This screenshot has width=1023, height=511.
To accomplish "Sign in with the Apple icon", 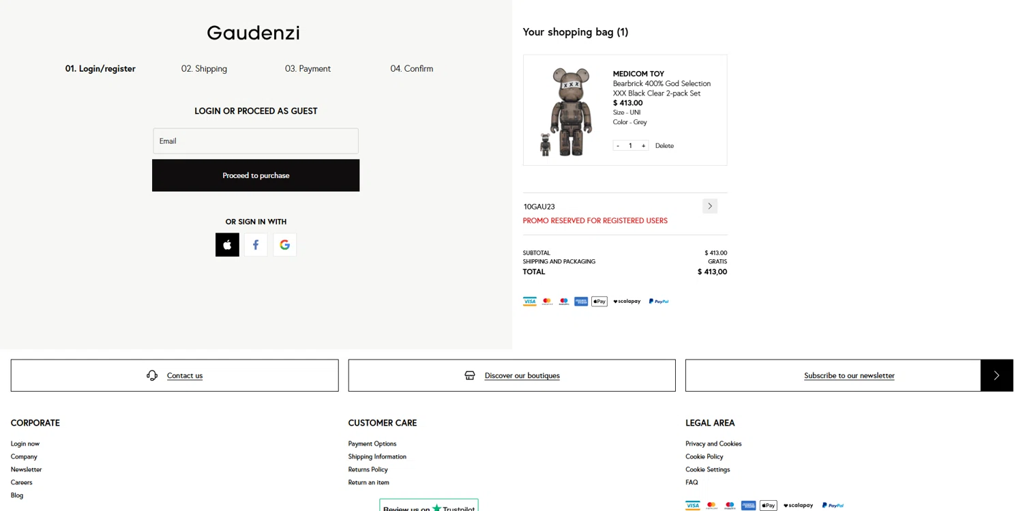I will point(227,245).
